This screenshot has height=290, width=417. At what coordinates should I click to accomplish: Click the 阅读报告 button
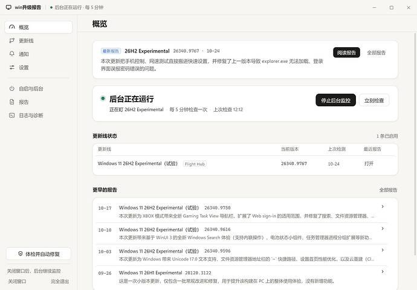[x=346, y=53]
